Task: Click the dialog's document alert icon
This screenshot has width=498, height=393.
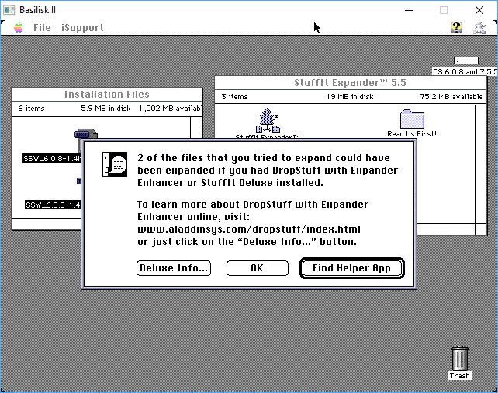Action: pos(115,164)
